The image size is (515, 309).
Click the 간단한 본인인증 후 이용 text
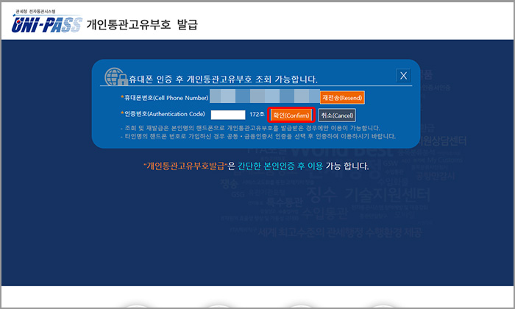tap(280, 166)
